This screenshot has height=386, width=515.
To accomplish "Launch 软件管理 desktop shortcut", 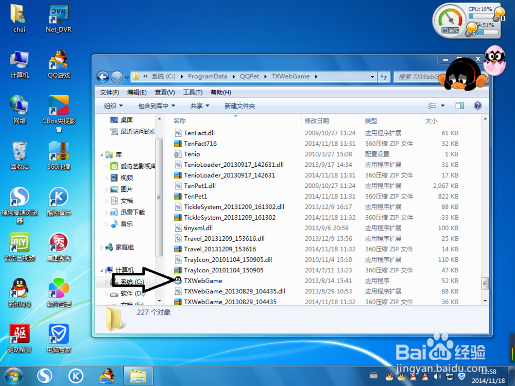I will tap(59, 293).
